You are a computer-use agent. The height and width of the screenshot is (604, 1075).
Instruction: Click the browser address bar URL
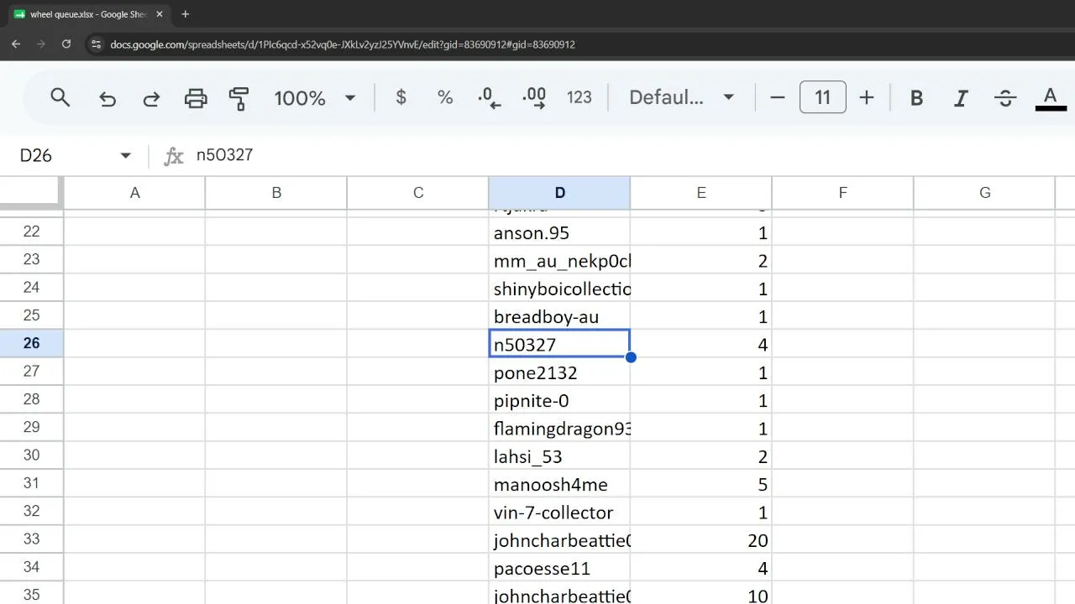[343, 44]
